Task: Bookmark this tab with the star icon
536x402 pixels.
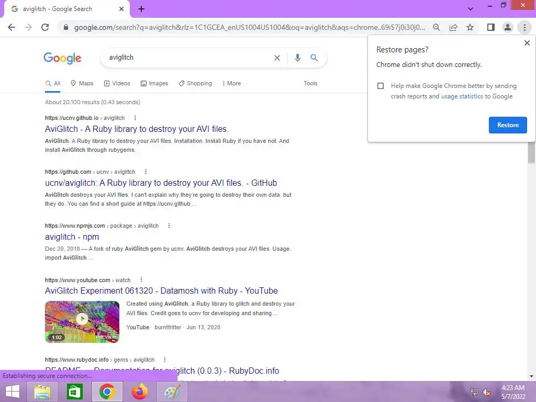Action: 470,27
